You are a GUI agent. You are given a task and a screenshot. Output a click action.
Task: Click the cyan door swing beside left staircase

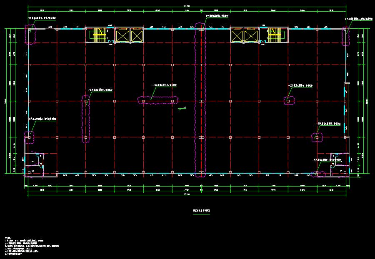[110, 41]
